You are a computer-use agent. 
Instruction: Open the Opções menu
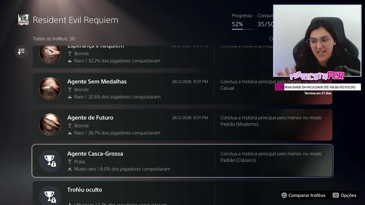pyautogui.click(x=345, y=195)
